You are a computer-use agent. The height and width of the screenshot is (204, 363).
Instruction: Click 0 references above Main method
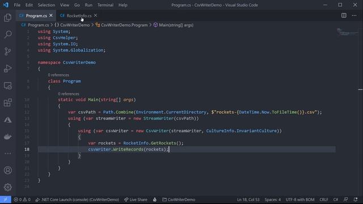[x=69, y=93]
